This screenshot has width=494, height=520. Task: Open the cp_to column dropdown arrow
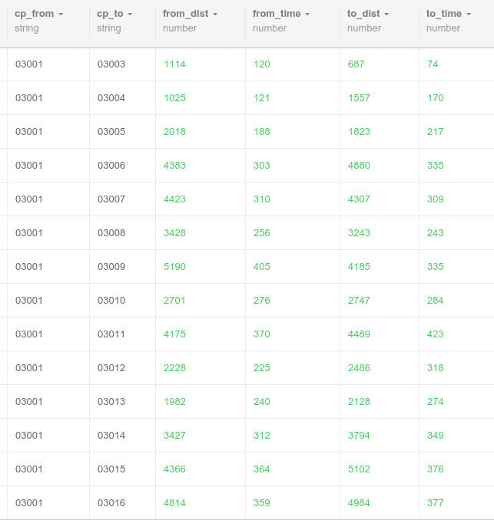point(130,15)
